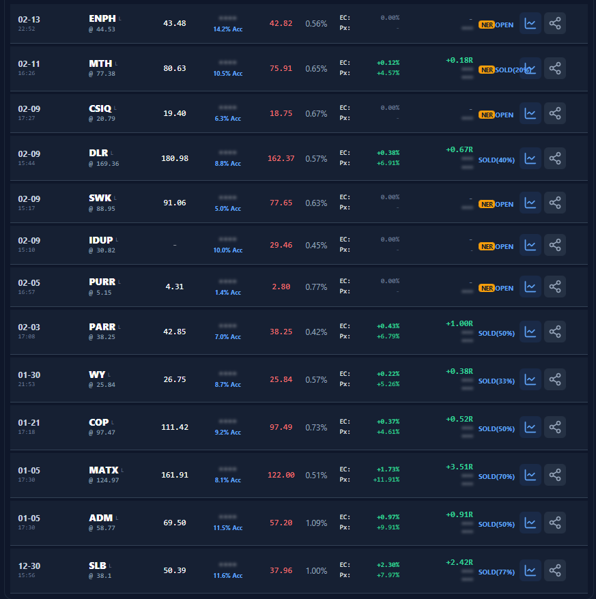The image size is (596, 599).
Task: Open the chart icon for COP row
Action: coord(530,427)
